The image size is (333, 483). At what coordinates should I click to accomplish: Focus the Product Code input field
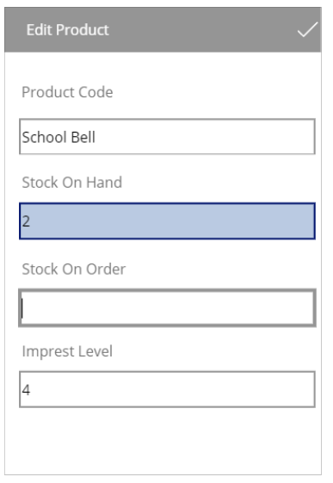pos(167,136)
